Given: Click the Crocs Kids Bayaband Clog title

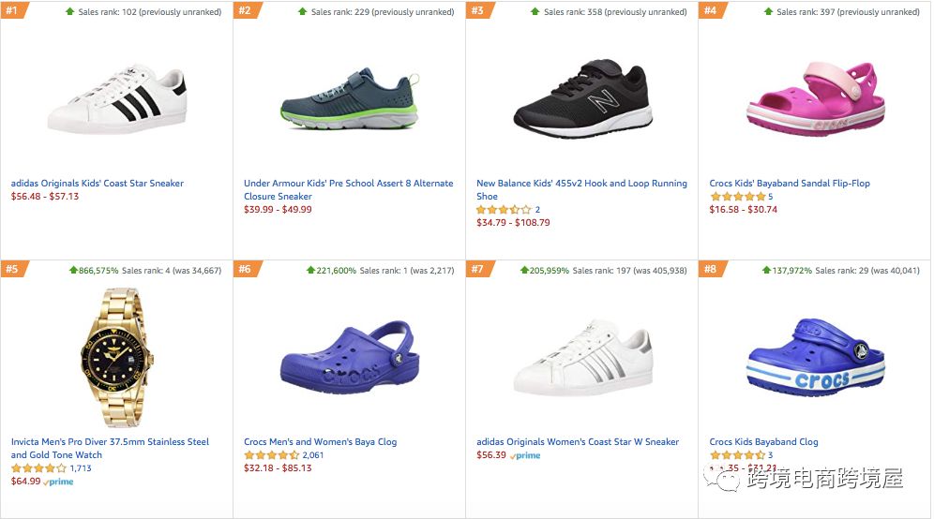Looking at the screenshot, I should click(x=763, y=442).
